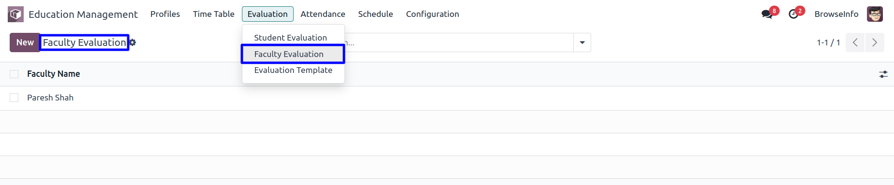Click the Education Management app logo icon

tap(15, 14)
